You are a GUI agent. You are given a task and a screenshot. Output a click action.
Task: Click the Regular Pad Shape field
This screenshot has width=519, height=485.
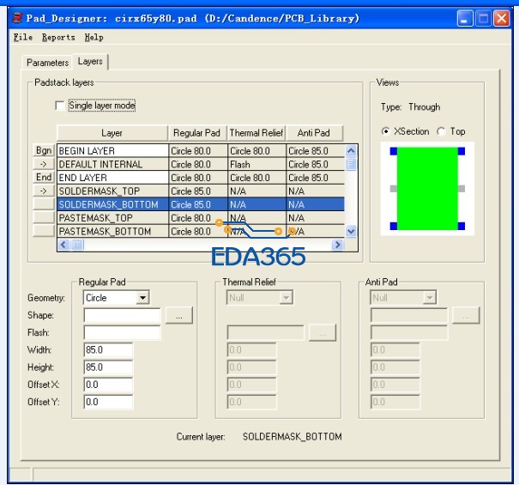(x=122, y=315)
